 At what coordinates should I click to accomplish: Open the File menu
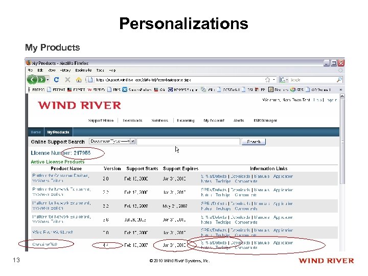30,70
